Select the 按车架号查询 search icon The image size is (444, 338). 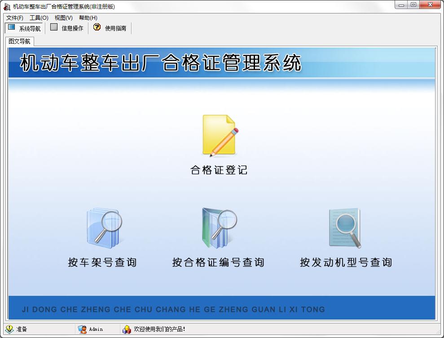click(103, 229)
